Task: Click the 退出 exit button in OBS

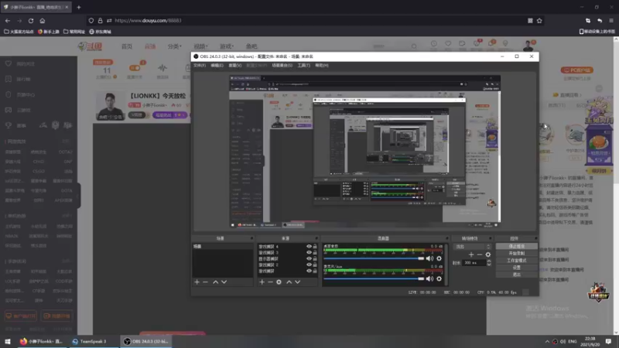Action: pyautogui.click(x=516, y=275)
